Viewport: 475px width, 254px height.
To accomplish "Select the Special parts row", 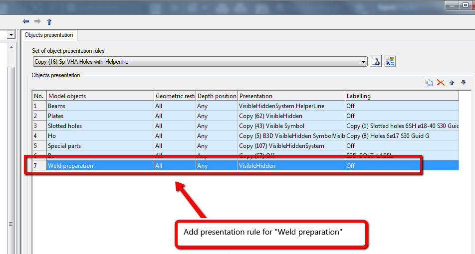I will [245, 146].
